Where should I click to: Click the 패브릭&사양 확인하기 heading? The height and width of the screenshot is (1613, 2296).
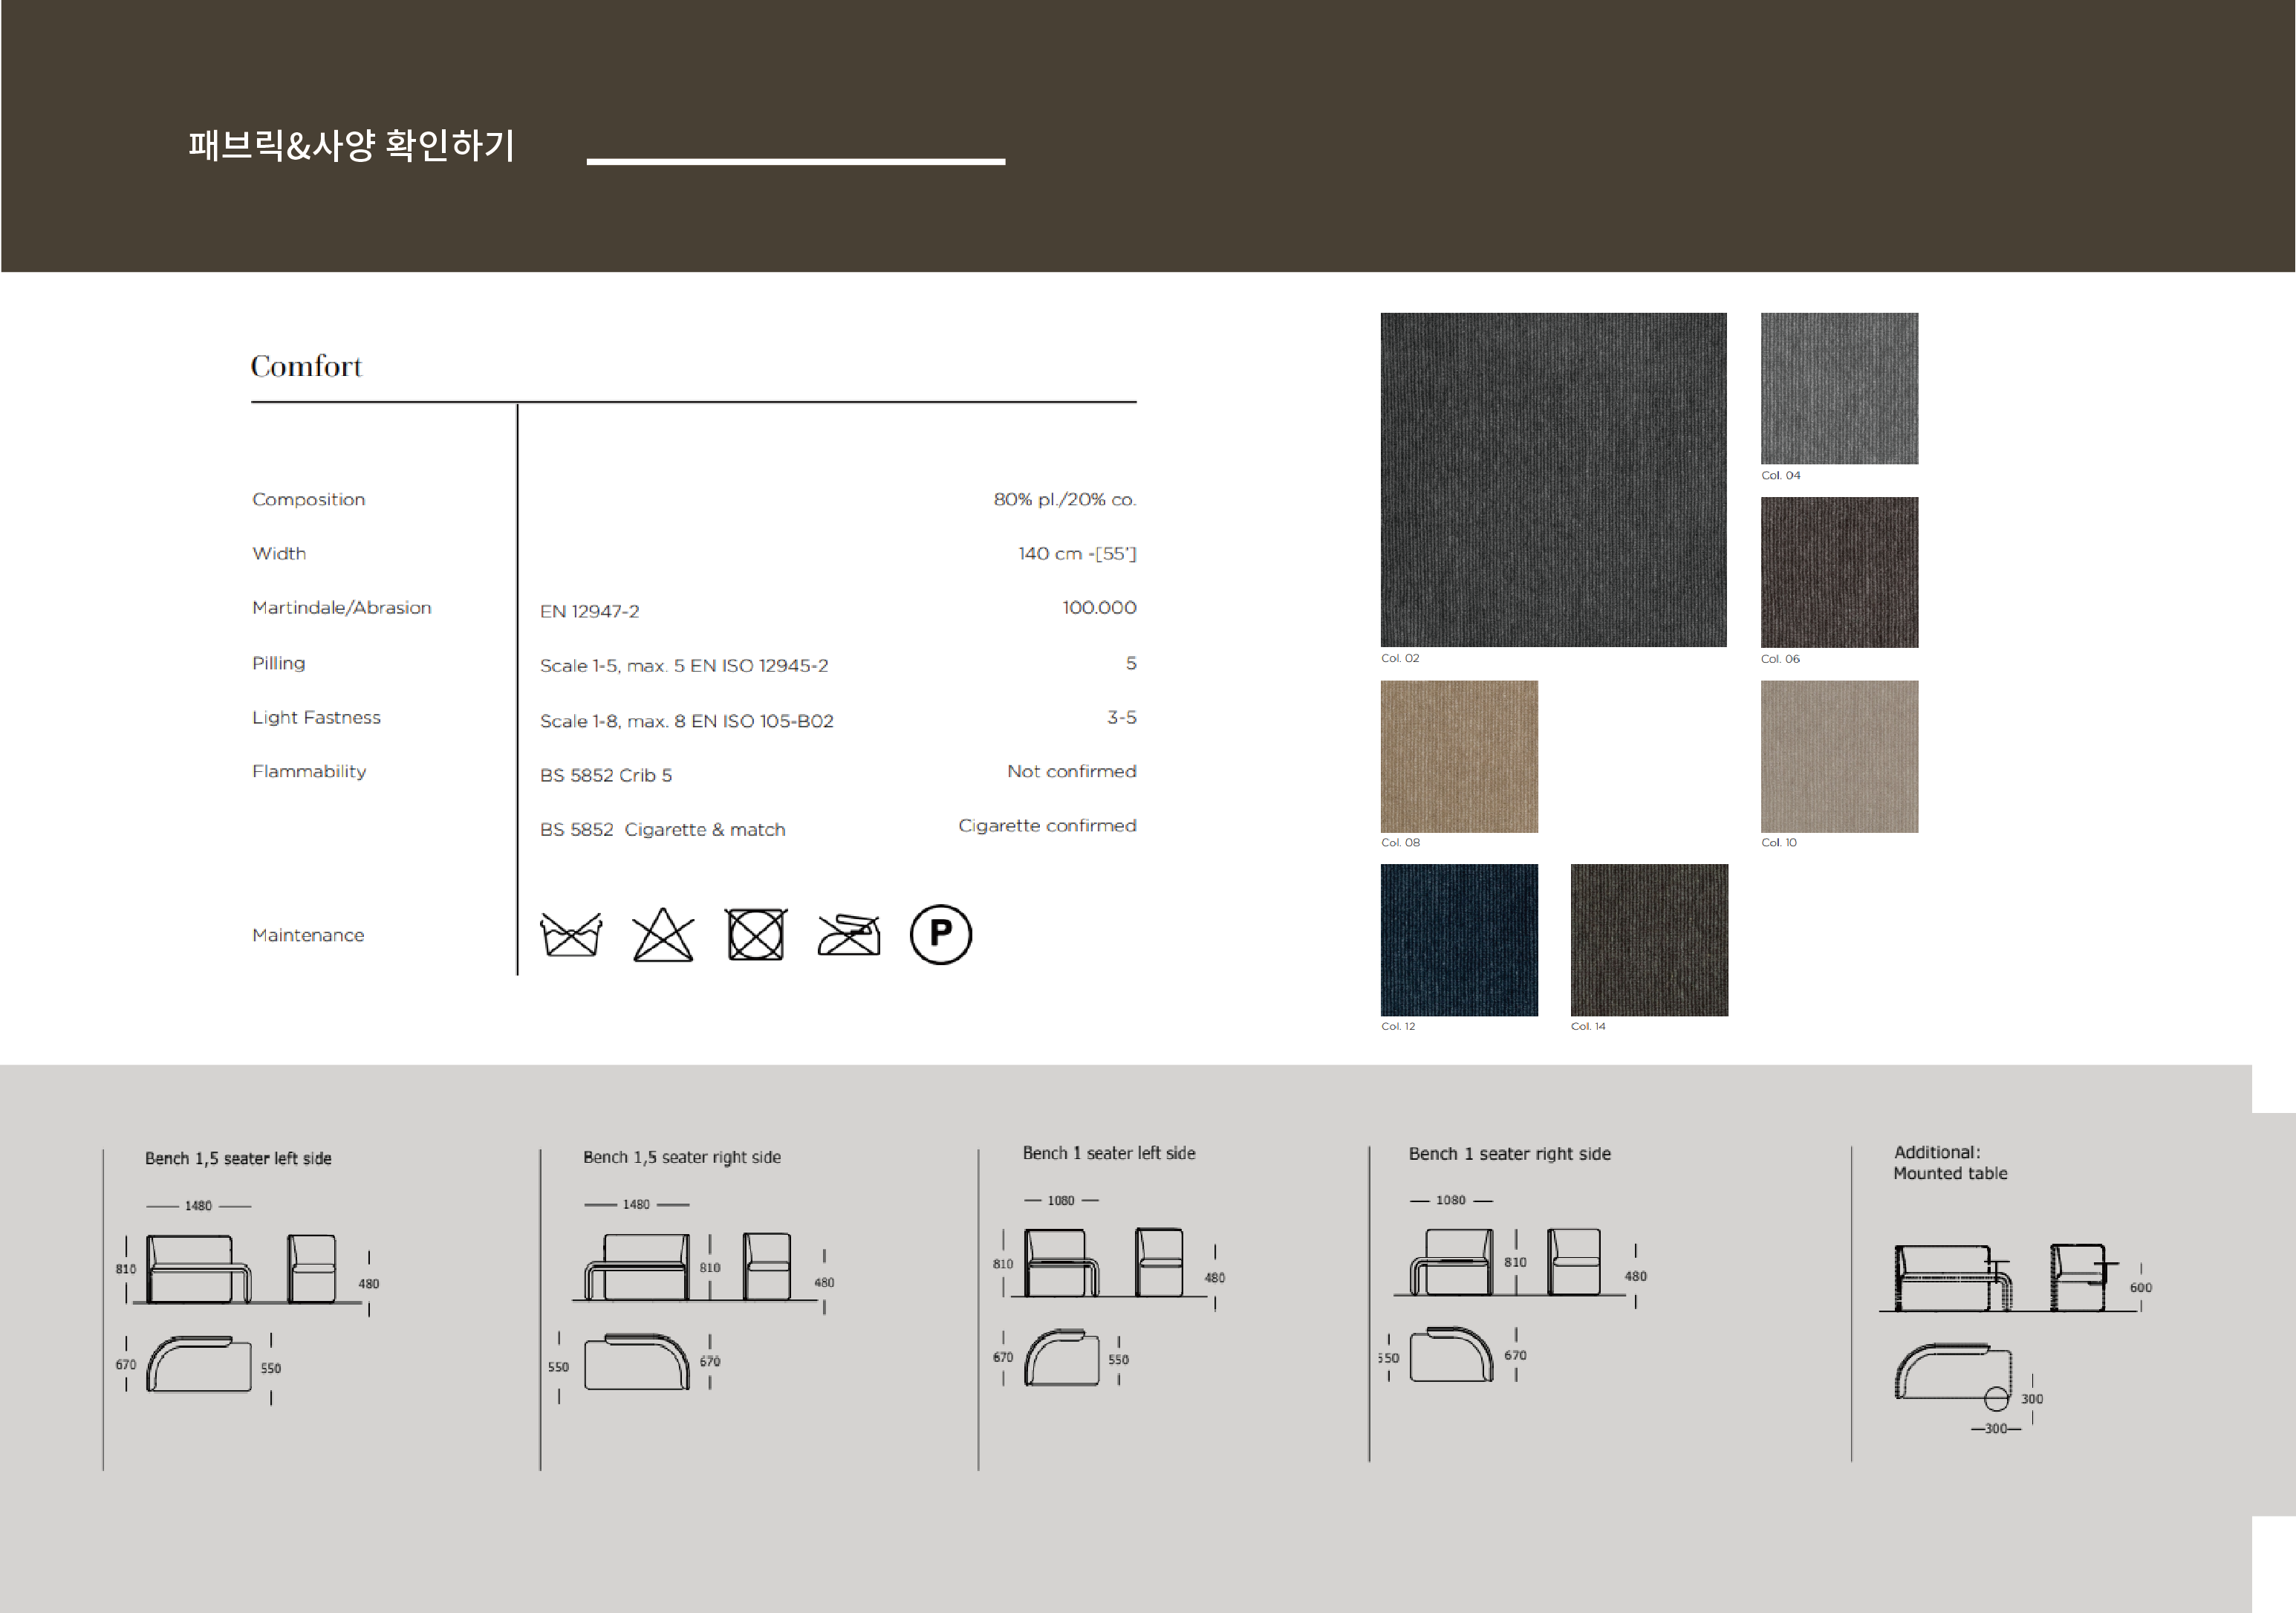coord(352,145)
